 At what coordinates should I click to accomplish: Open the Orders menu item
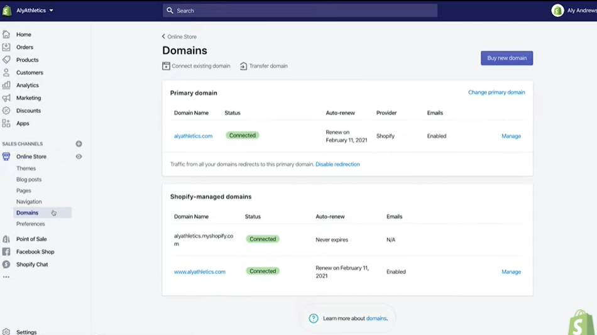[25, 47]
